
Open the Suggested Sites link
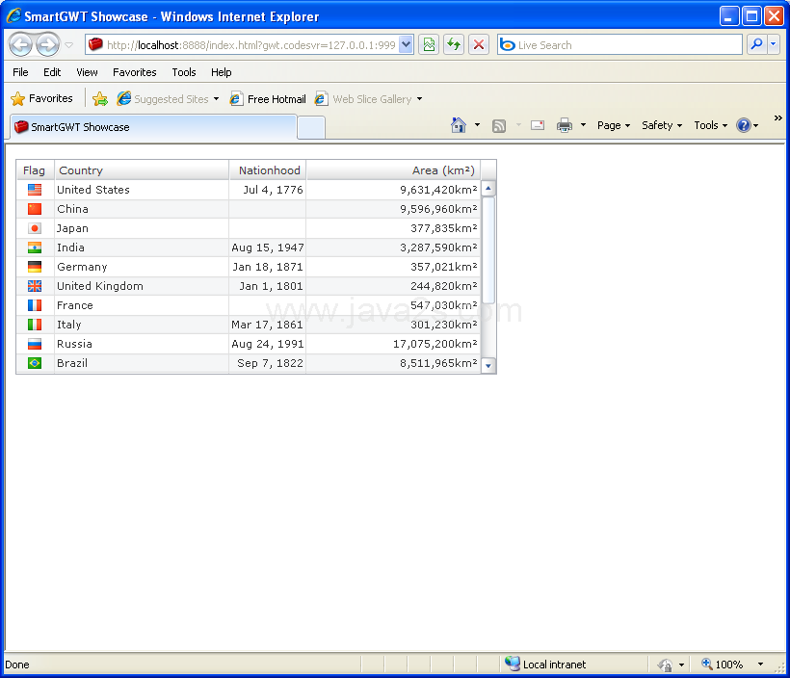coord(168,99)
